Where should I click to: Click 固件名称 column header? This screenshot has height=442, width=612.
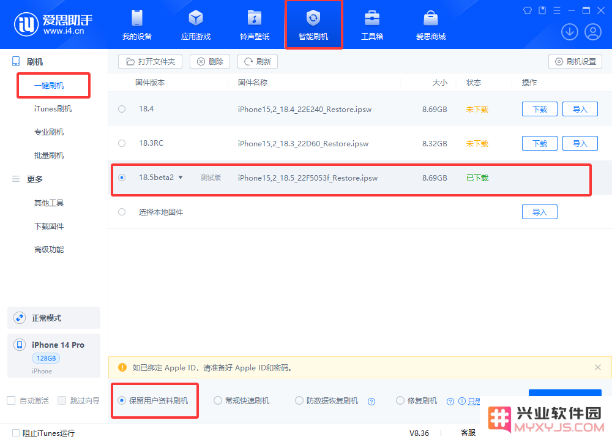253,83
